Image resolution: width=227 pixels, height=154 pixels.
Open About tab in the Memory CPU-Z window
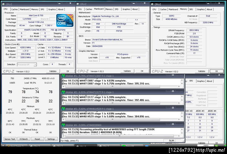tap(209, 9)
